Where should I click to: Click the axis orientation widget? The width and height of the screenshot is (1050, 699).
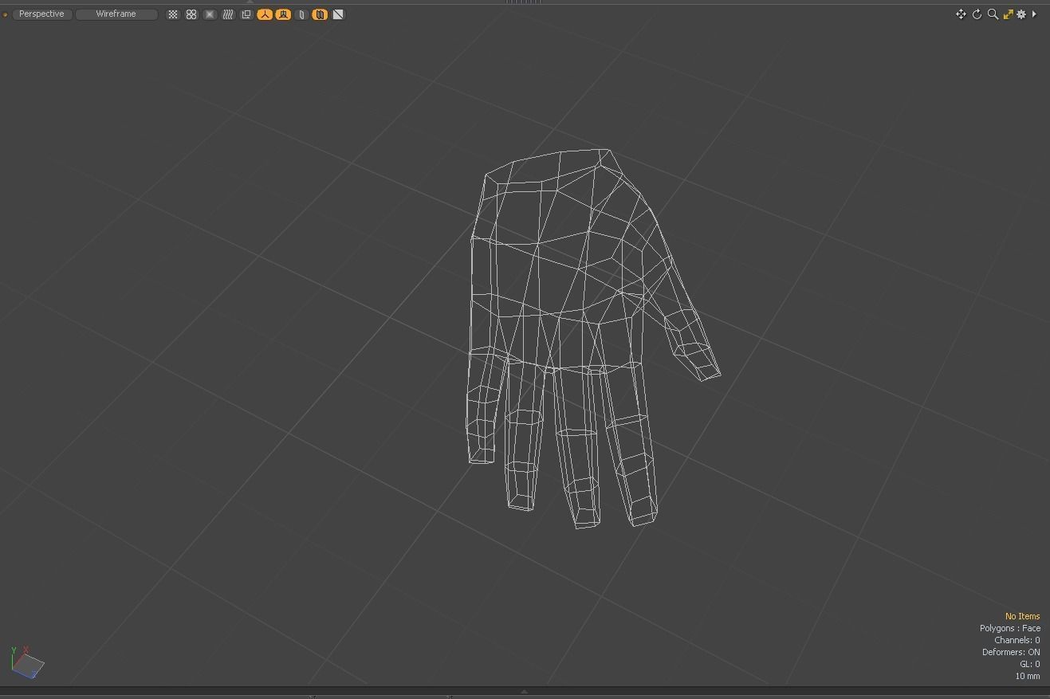pos(28,662)
